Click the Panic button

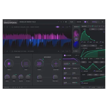point(100,87)
